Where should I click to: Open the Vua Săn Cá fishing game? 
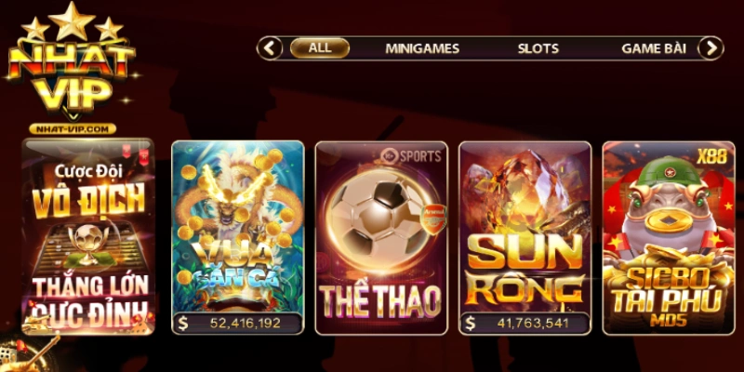238,238
